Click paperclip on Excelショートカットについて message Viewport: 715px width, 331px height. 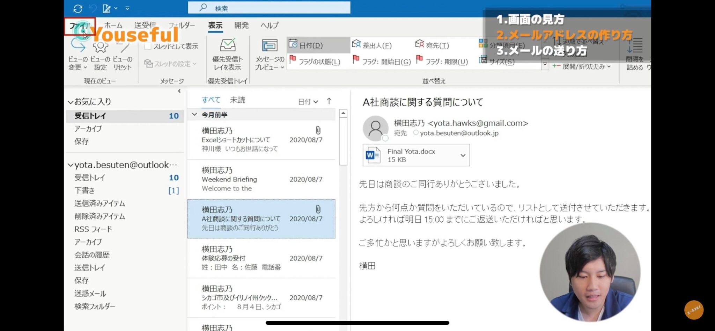[318, 130]
